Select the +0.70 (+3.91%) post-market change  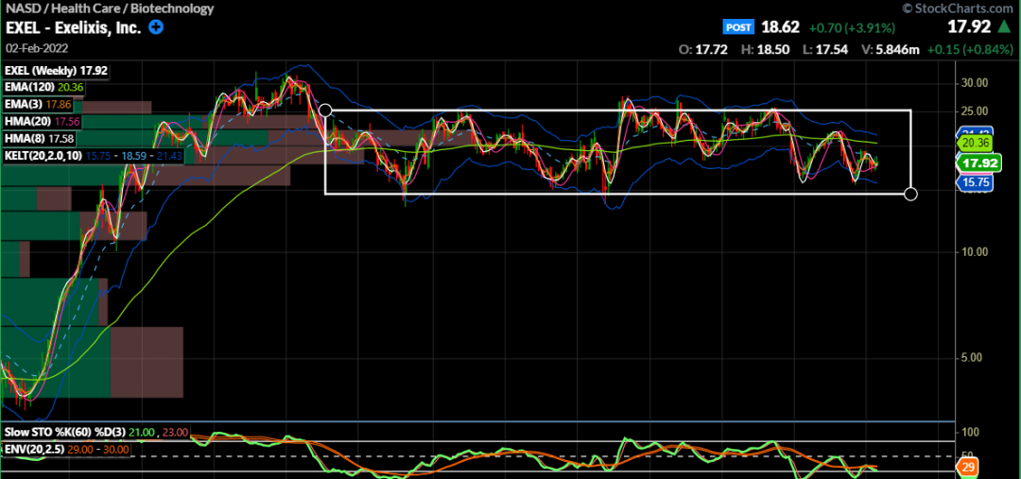coord(852,28)
